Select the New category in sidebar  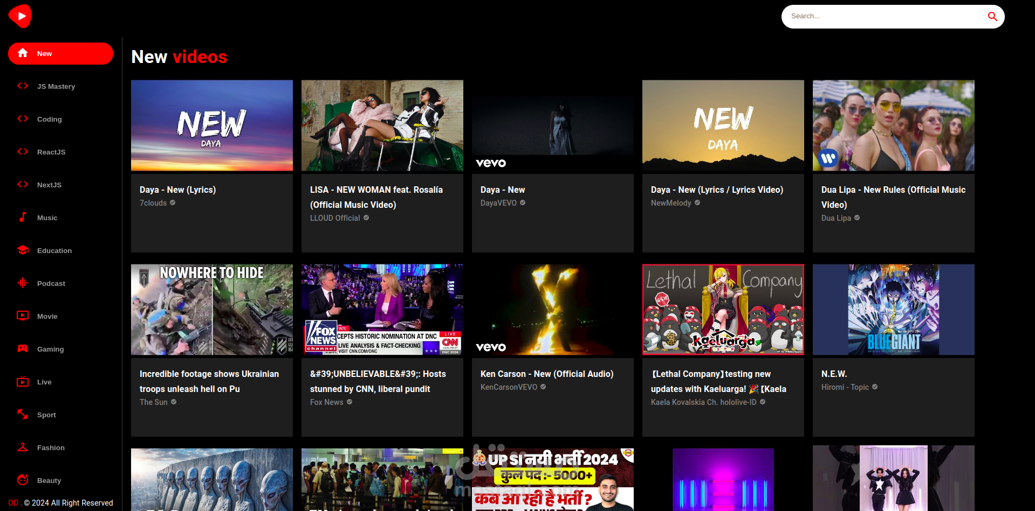point(60,53)
